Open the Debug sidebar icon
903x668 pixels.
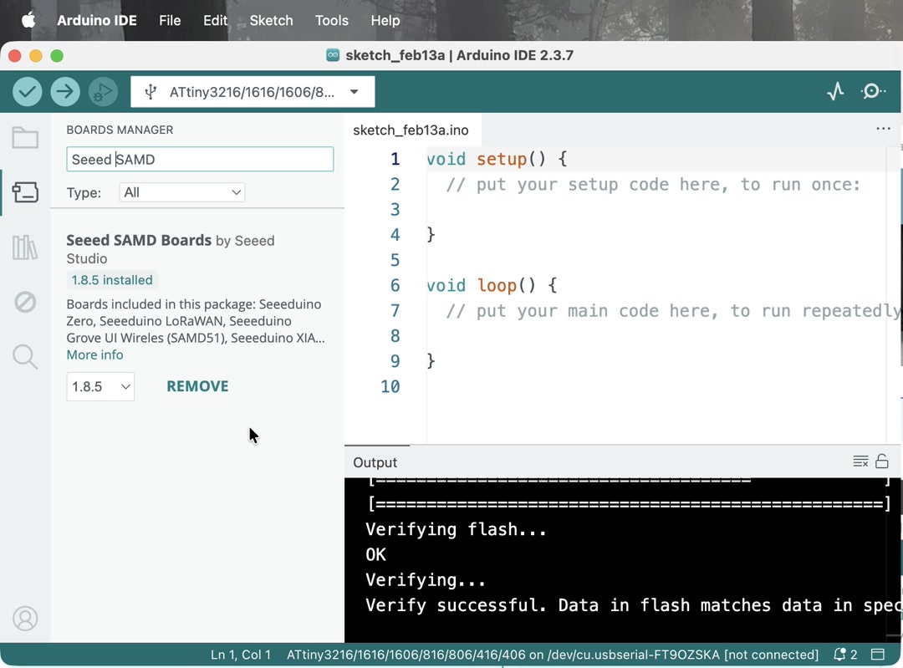tap(25, 302)
